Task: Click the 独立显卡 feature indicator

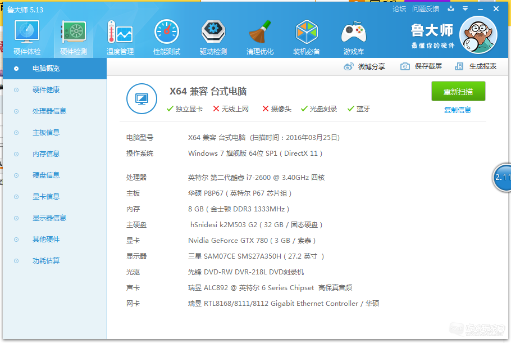Action: pos(184,109)
